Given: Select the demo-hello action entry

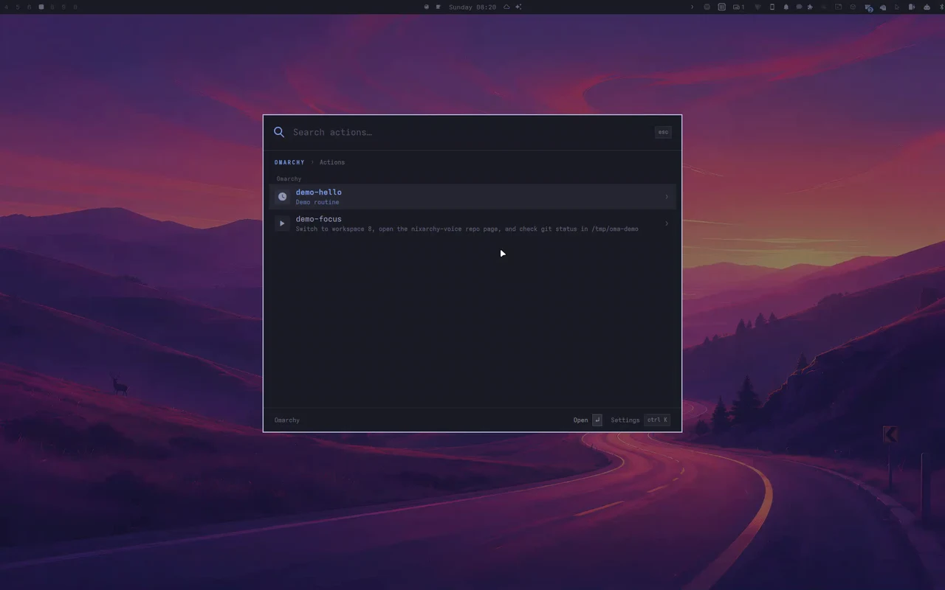Looking at the screenshot, I should [472, 197].
